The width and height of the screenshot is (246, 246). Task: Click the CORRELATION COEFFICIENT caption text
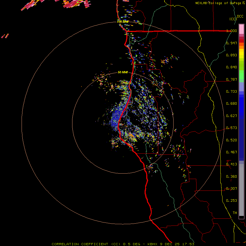coord(80,244)
